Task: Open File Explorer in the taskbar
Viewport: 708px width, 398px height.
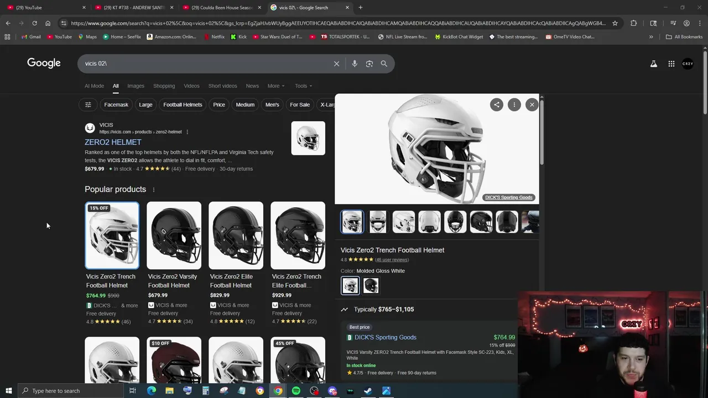Action: tap(169, 391)
